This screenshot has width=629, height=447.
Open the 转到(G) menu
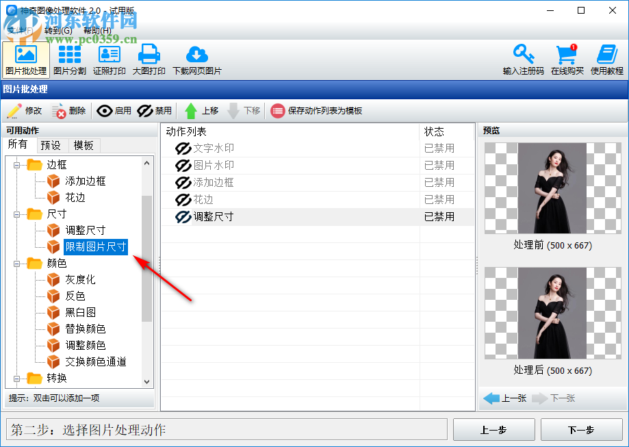59,31
